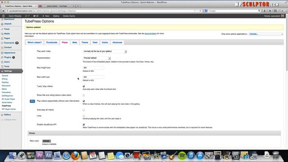Screen dimensions: 288x162
Task: Open Appearance in WordPress sidebar
Action: pyautogui.click(x=10, y=53)
